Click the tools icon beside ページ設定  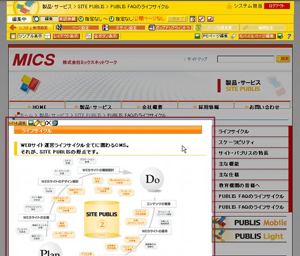coord(59,28)
